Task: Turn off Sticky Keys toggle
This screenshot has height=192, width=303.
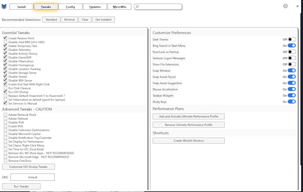Action: tap(291, 102)
